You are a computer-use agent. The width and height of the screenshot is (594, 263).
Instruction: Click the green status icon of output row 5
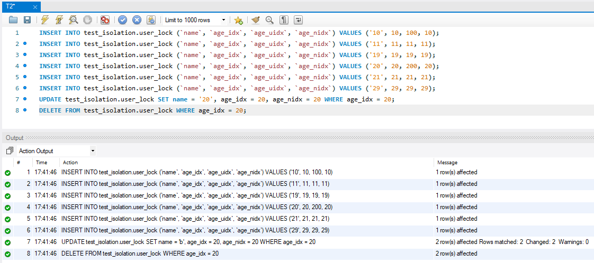[7, 219]
